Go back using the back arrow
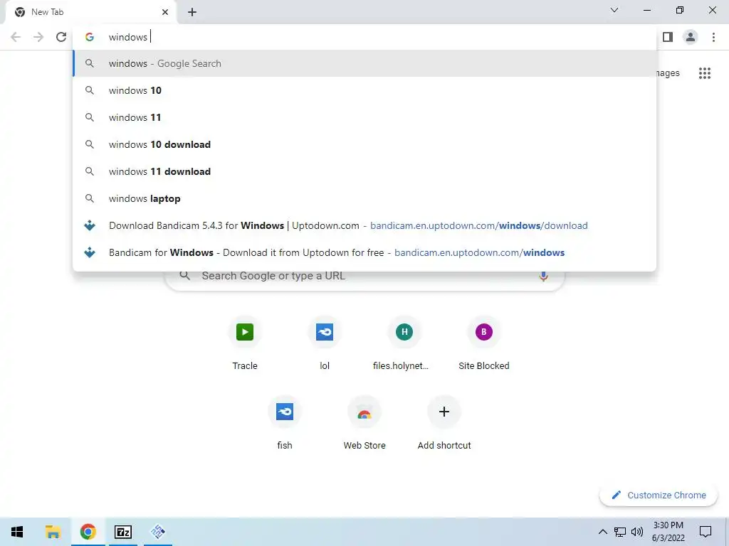729x546 pixels. point(16,37)
